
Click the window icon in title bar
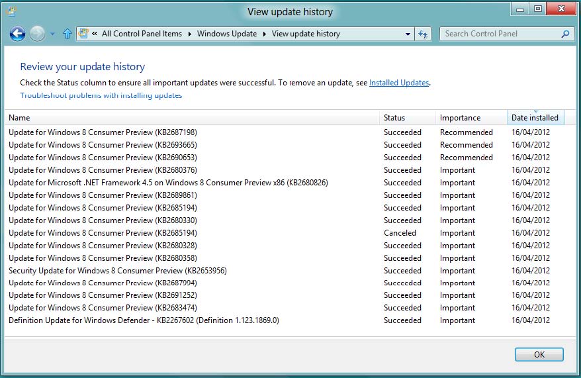(x=11, y=11)
